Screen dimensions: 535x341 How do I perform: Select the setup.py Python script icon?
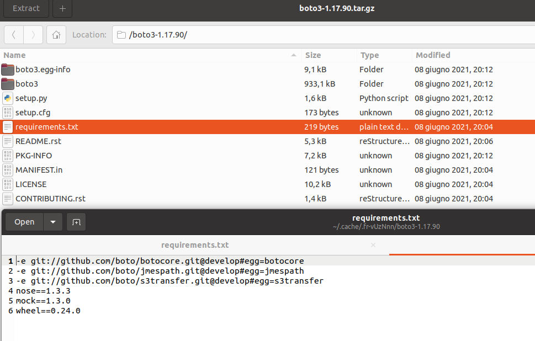tap(8, 98)
